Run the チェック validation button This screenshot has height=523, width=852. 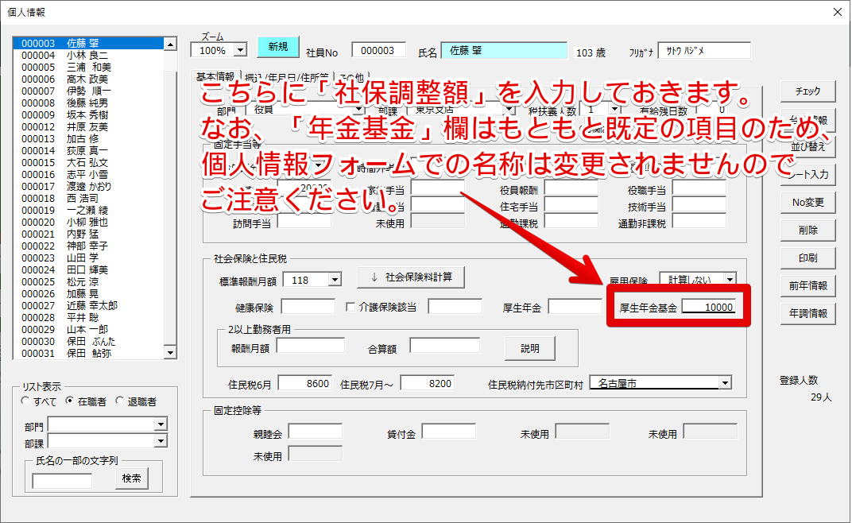[x=807, y=91]
